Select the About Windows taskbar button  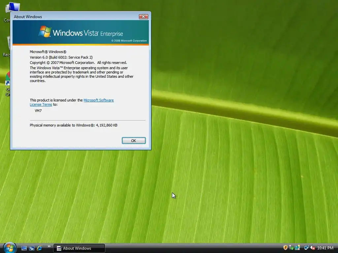tap(79, 248)
